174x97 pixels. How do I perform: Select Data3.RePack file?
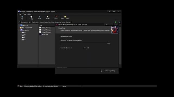coord(46,32)
